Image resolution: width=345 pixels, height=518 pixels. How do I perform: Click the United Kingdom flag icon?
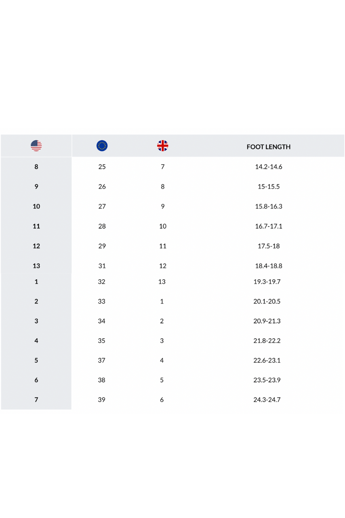click(163, 146)
